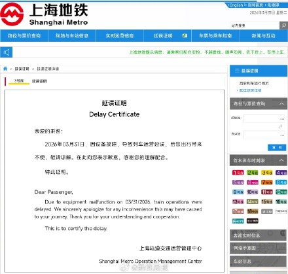Select Line 15 beige badge
Image resolution: width=288 pixels, height=274 pixels.
click(x=267, y=201)
